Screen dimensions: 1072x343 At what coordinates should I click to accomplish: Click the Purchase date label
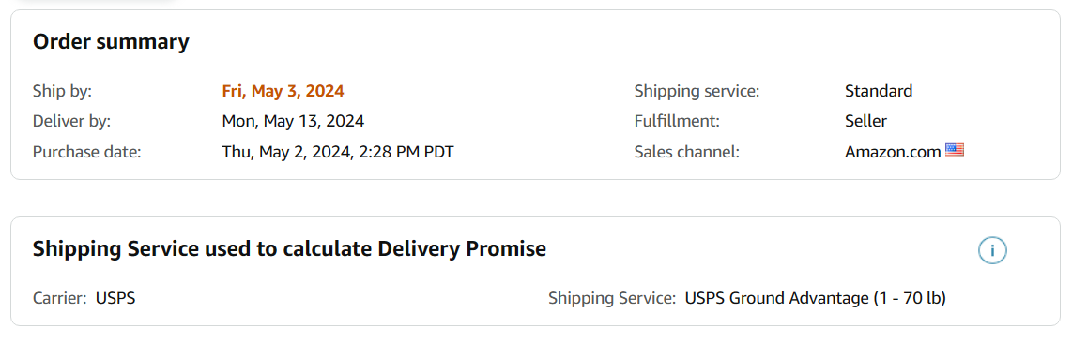(x=86, y=152)
